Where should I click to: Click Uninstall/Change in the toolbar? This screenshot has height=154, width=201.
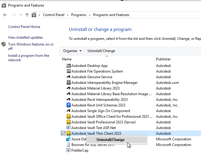tap(101, 51)
